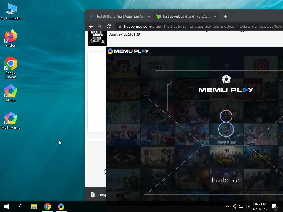This screenshot has height=212, width=283.
Task: Focus the happymod.com address bar
Action: coord(198,26)
